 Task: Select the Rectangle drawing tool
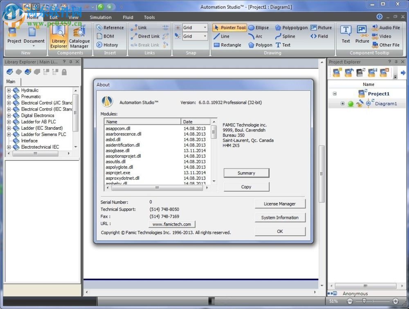(227, 45)
